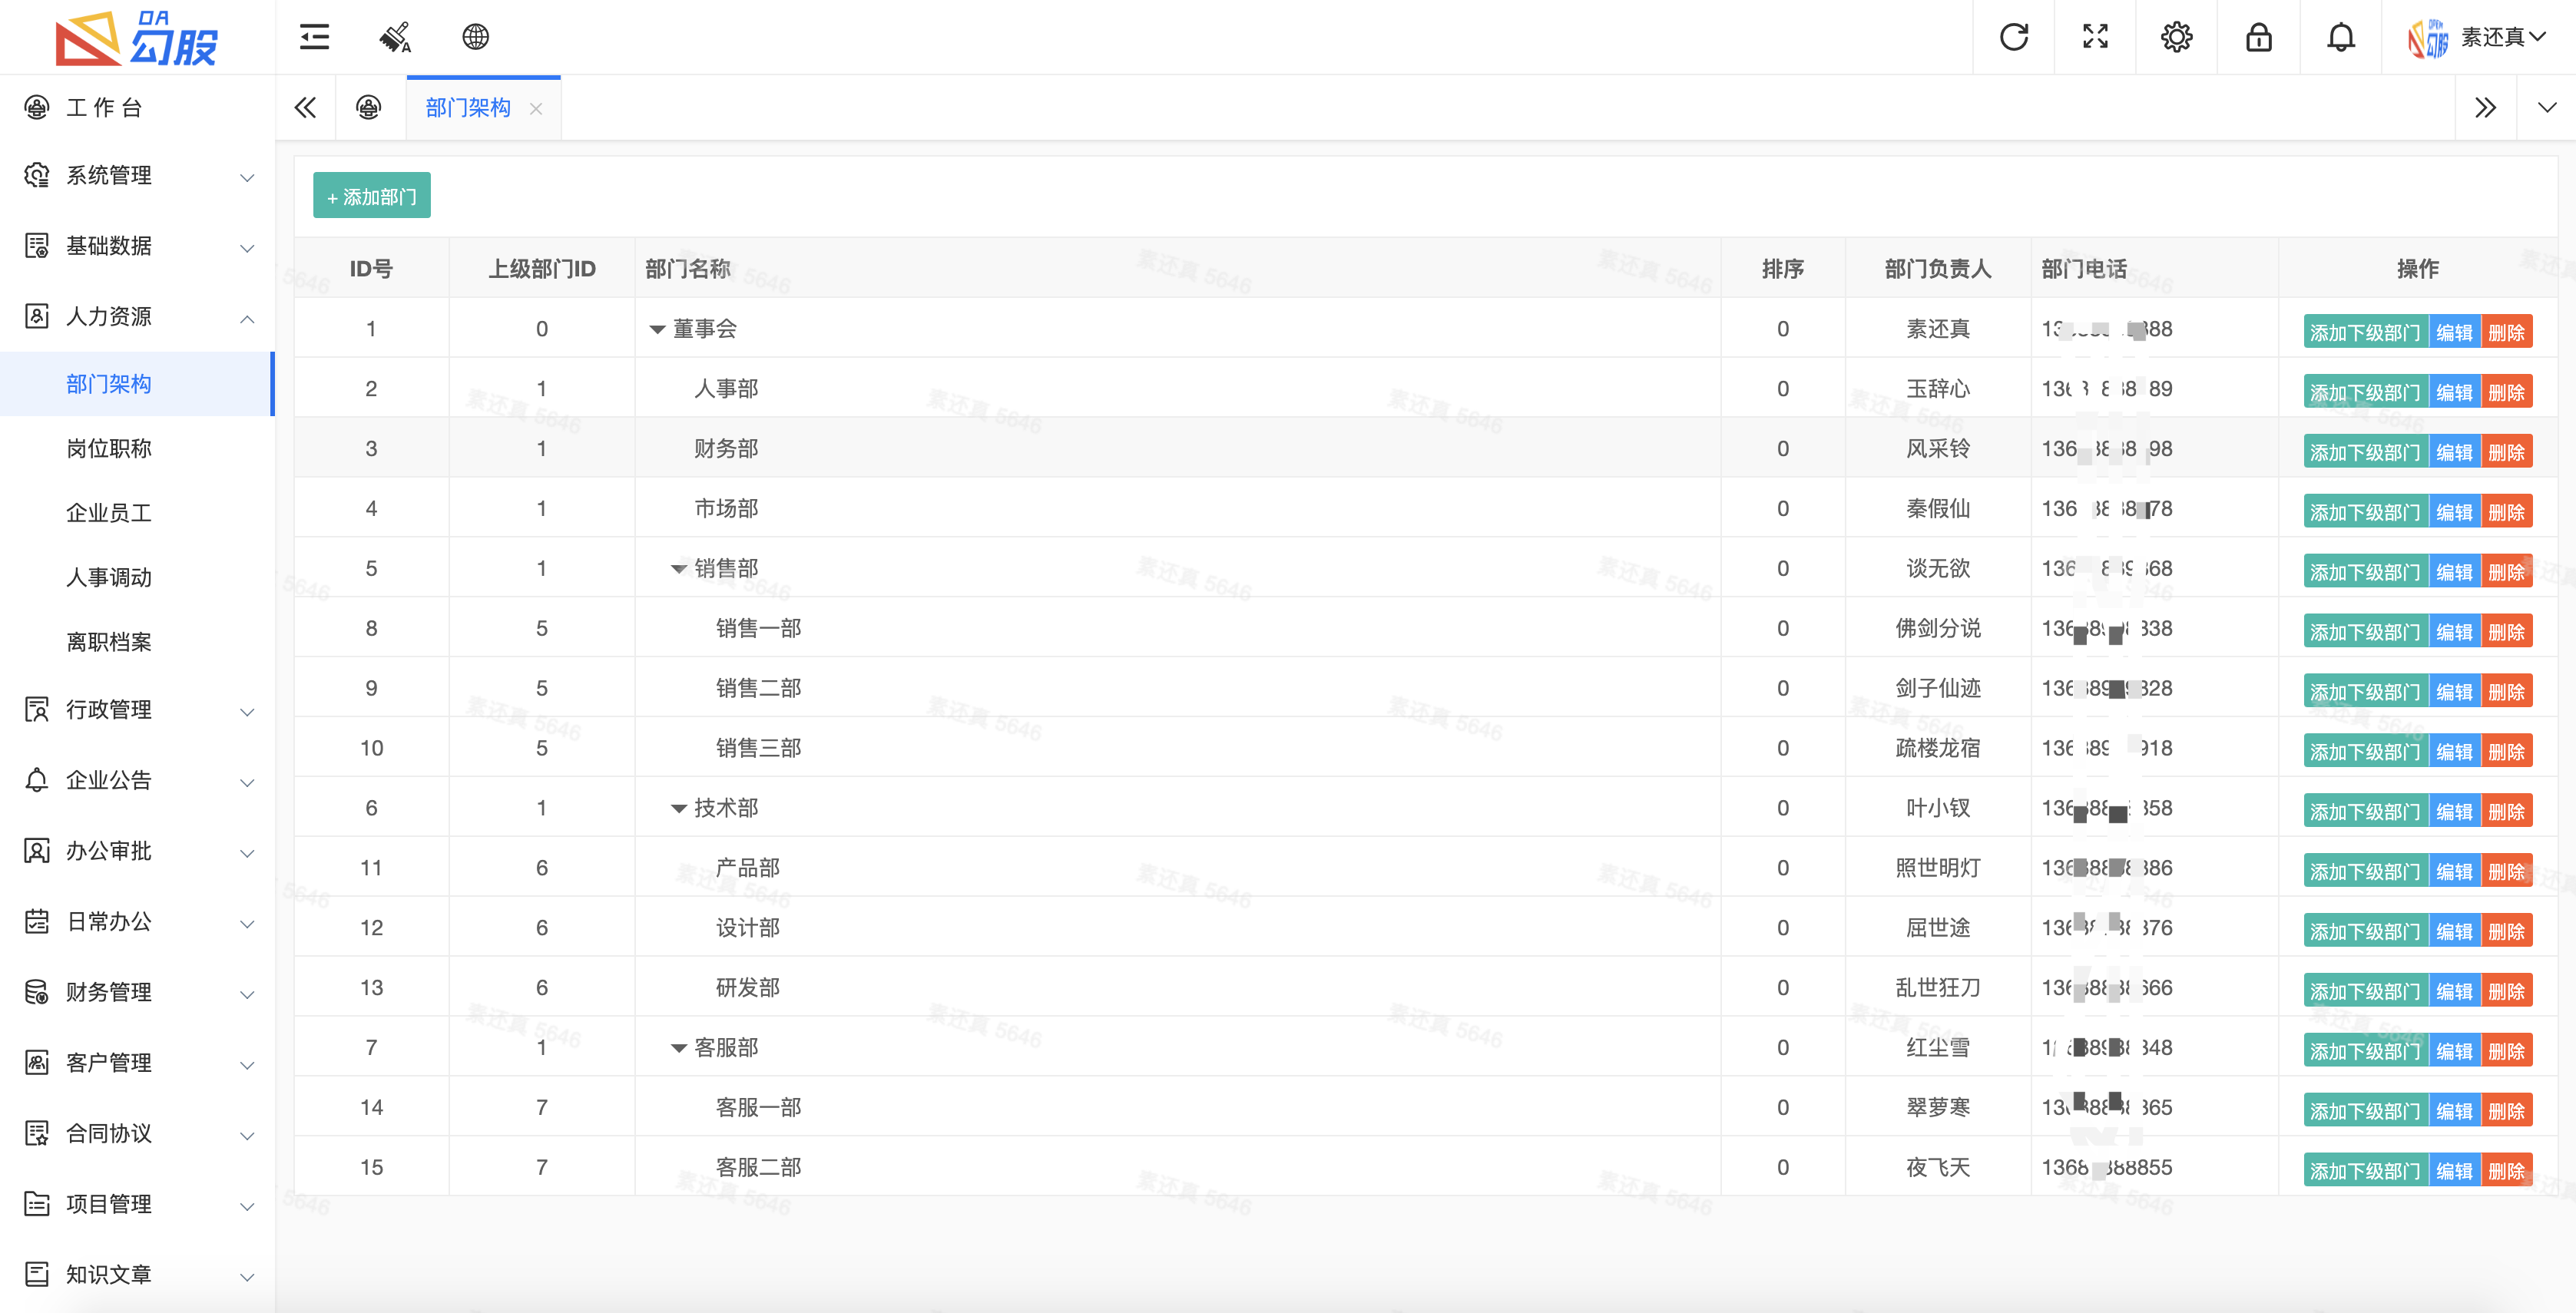Screen dimensions: 2576x1313
Task: Expand the 行政管理 menu chevron
Action: (247, 712)
